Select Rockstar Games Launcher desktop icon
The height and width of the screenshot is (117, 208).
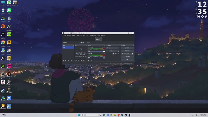point(9,43)
